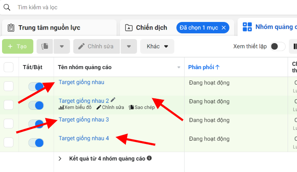297x172 pixels.
Task: Sort by the Phân phối column header
Action: [x=204, y=67]
